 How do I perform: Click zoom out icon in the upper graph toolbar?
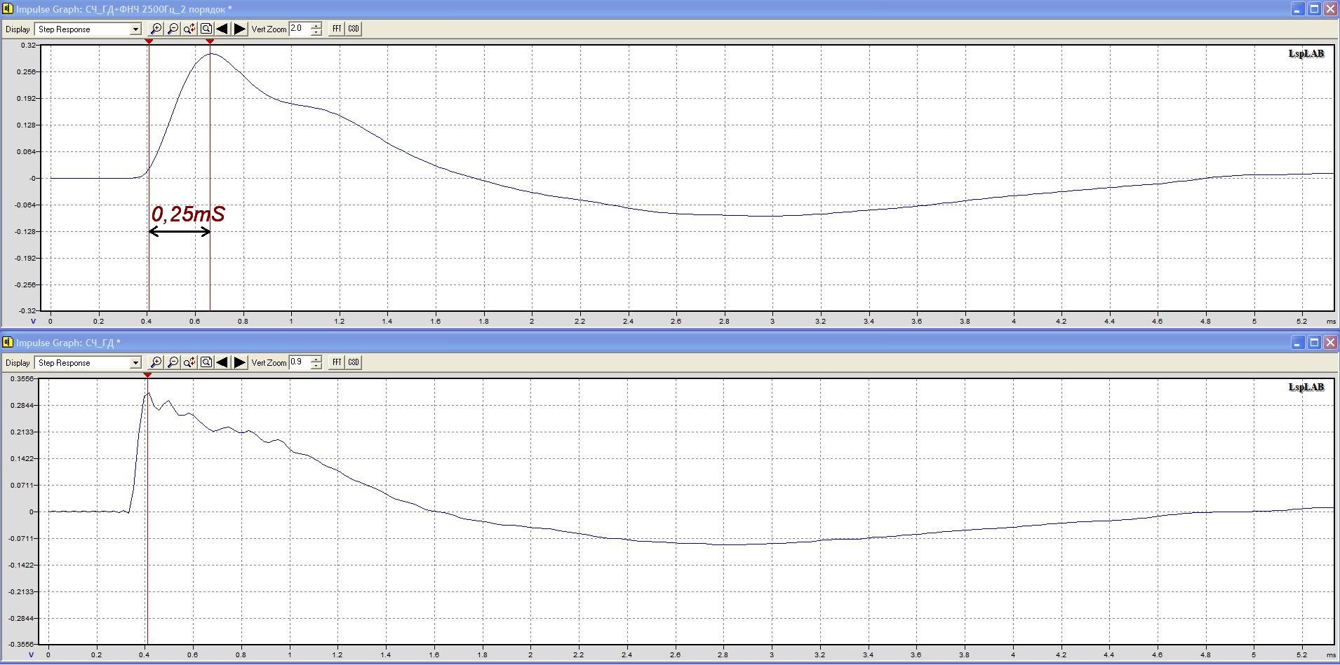[x=173, y=29]
